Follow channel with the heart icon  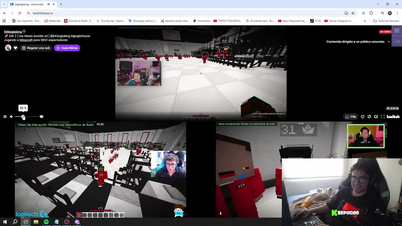(15, 48)
